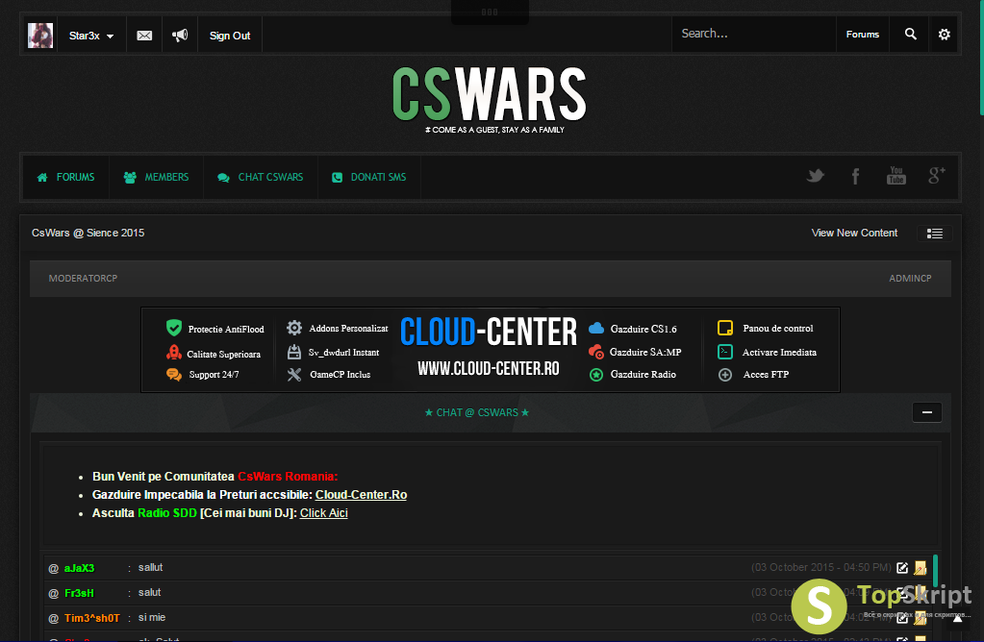The width and height of the screenshot is (984, 642).
Task: Click the CsWars @ Sience 2015 breadcrumb
Action: (88, 233)
